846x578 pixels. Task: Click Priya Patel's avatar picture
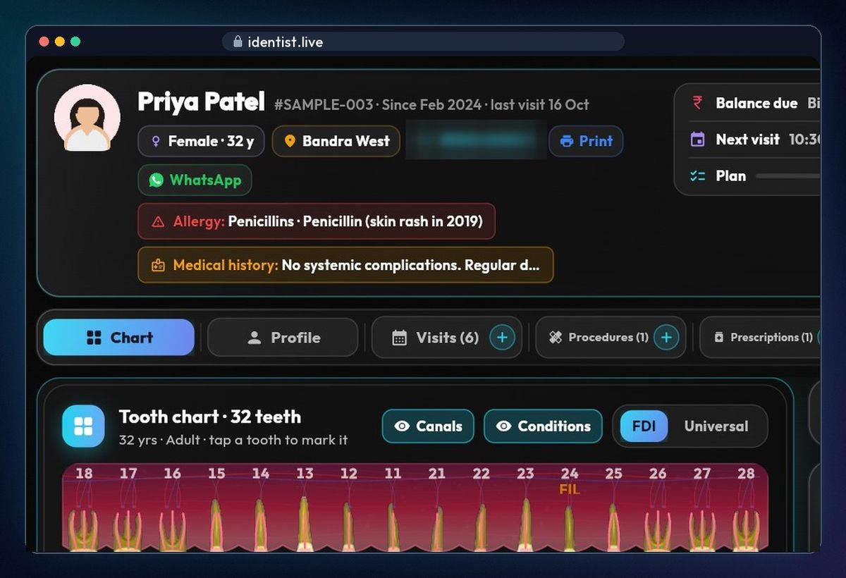tap(87, 118)
